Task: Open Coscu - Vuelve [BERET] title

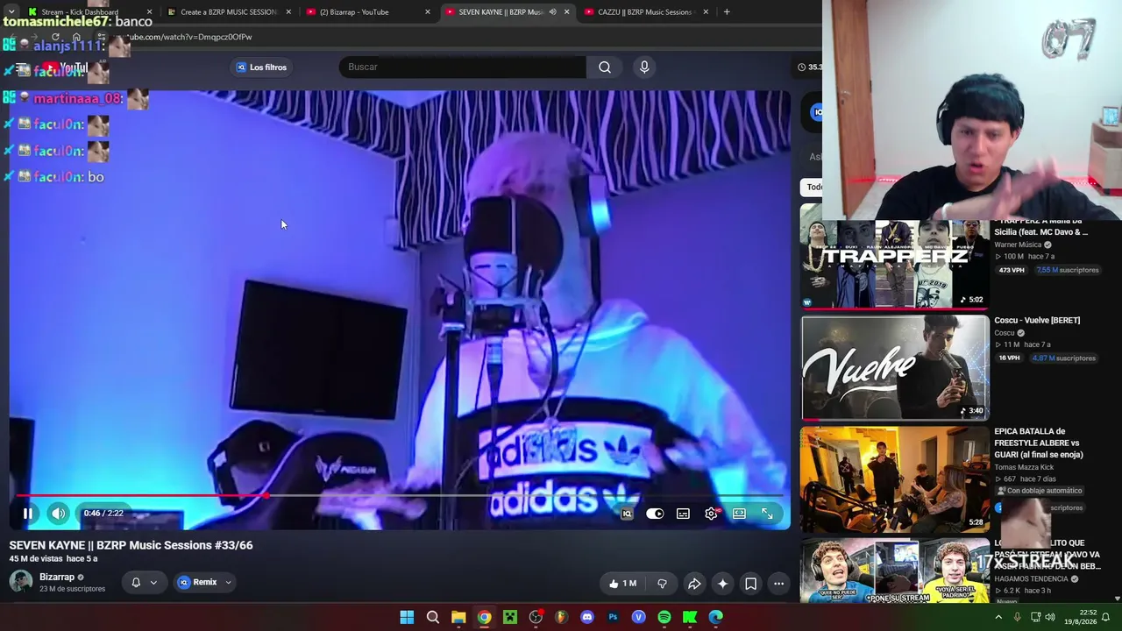Action: coord(1037,321)
